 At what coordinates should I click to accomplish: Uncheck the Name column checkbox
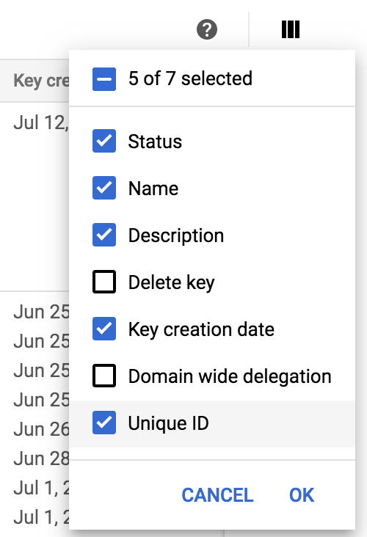104,188
